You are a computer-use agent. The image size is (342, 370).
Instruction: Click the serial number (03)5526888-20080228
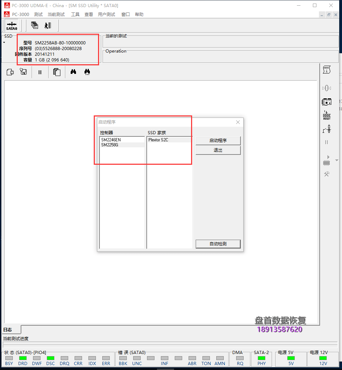click(58, 48)
